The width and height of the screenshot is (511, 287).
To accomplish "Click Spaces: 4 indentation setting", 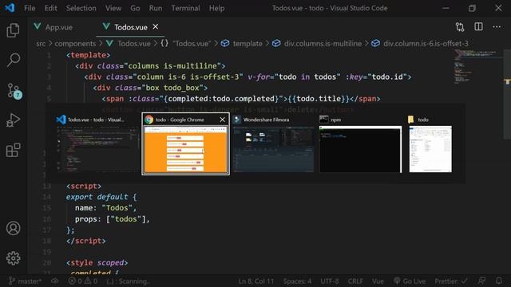I will [297, 281].
